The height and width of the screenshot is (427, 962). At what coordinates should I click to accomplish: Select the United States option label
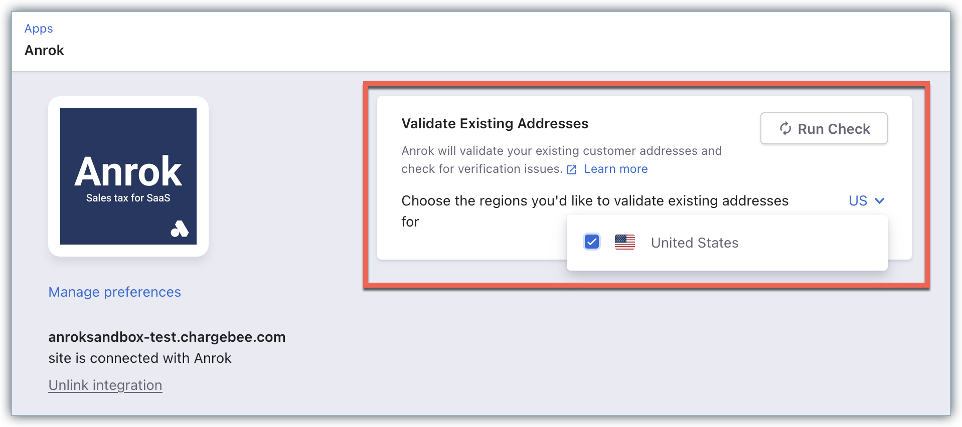click(695, 243)
